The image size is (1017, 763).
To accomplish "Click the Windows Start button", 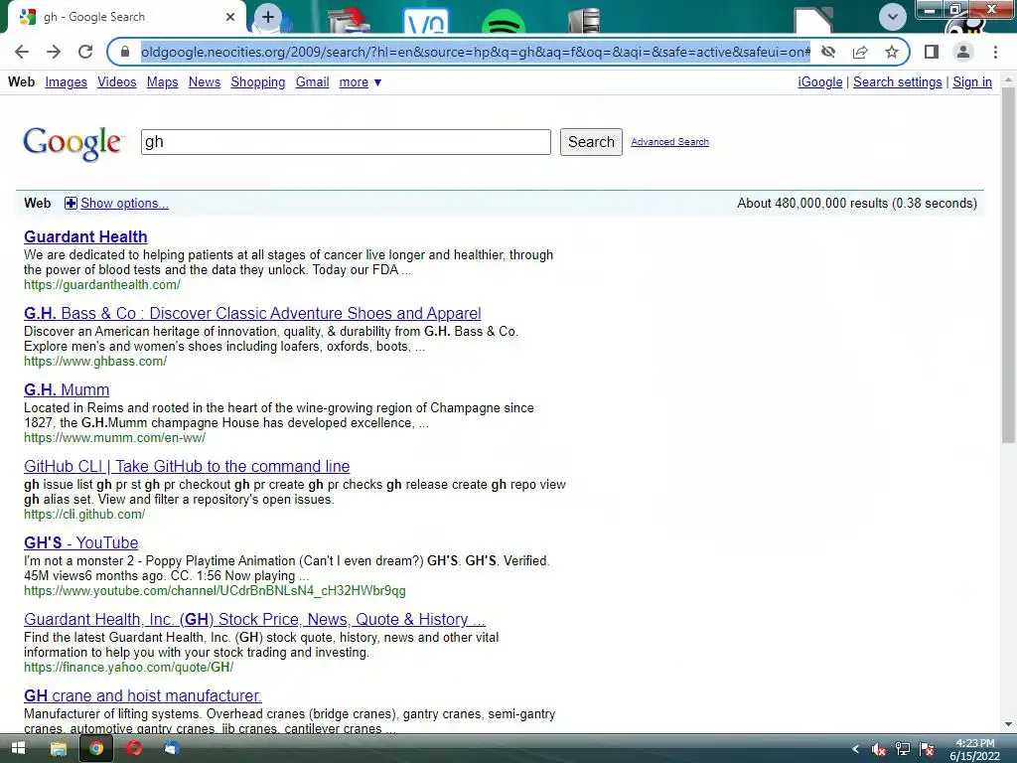I will pyautogui.click(x=18, y=749).
